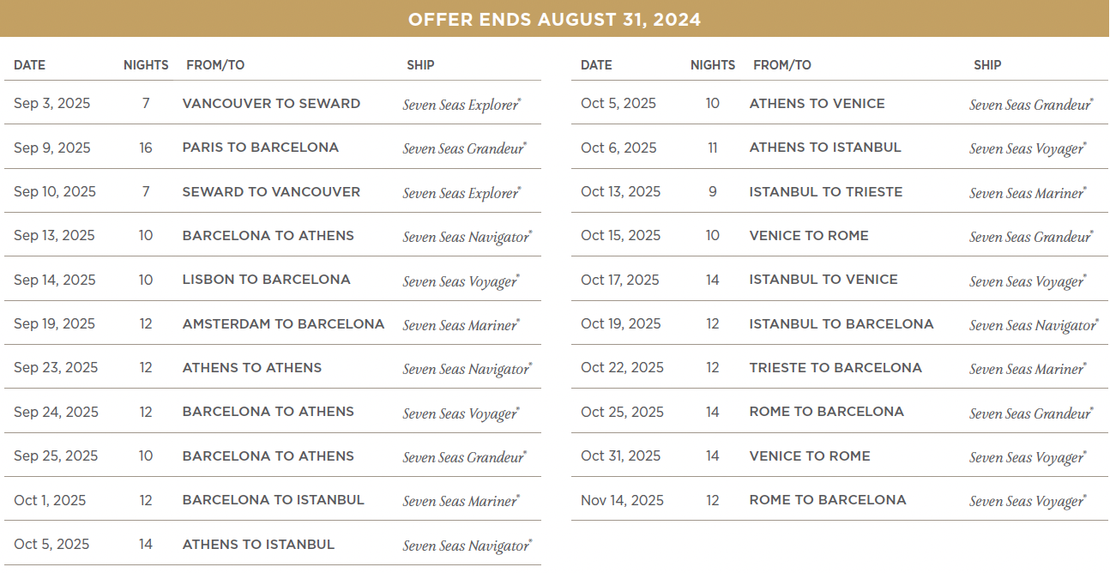The width and height of the screenshot is (1110, 573).
Task: Choose the Amsterdam to Barcelona voyage
Action: [x=283, y=324]
